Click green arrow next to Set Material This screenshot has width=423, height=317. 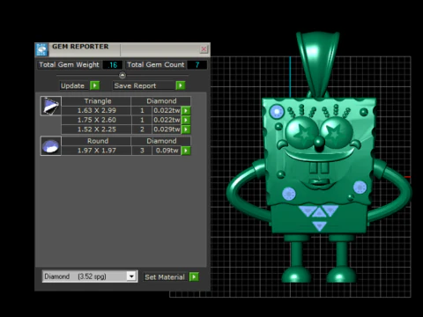click(x=194, y=276)
